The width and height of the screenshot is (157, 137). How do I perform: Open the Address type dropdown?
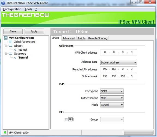click(x=119, y=62)
